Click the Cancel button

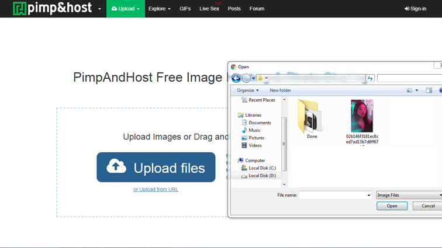pyautogui.click(x=427, y=206)
